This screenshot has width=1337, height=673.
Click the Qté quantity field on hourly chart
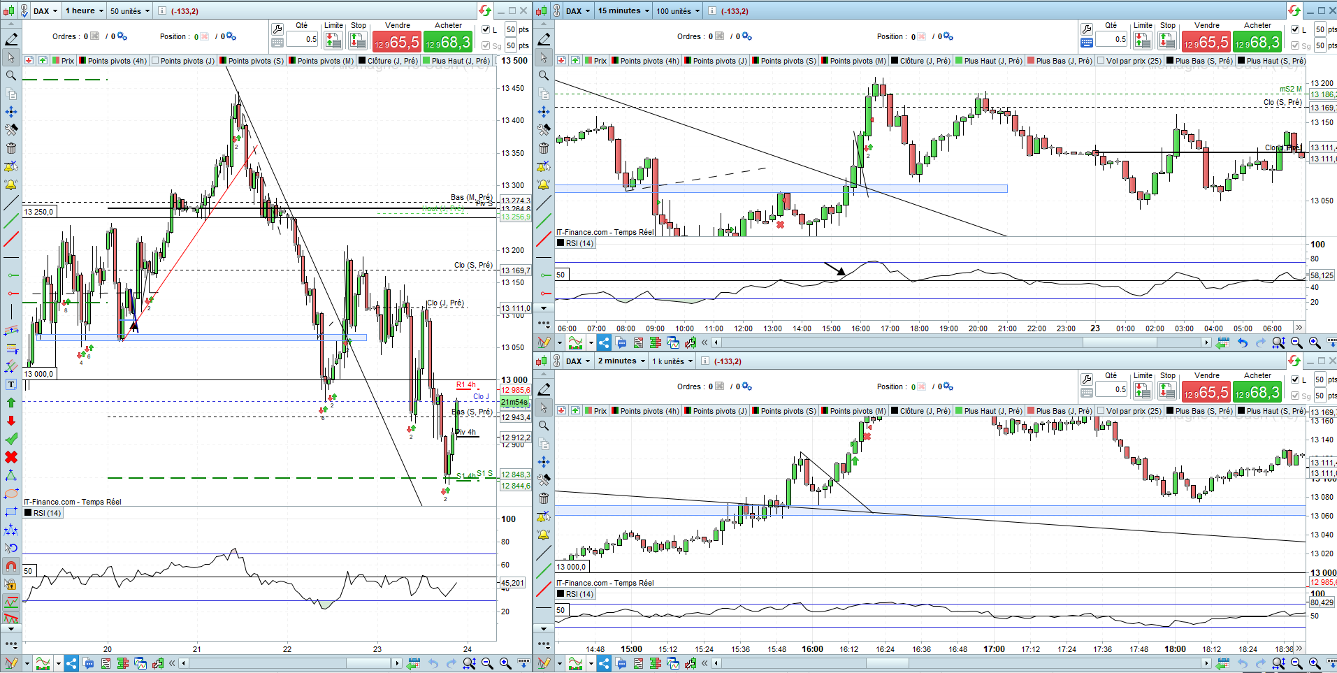pyautogui.click(x=303, y=39)
